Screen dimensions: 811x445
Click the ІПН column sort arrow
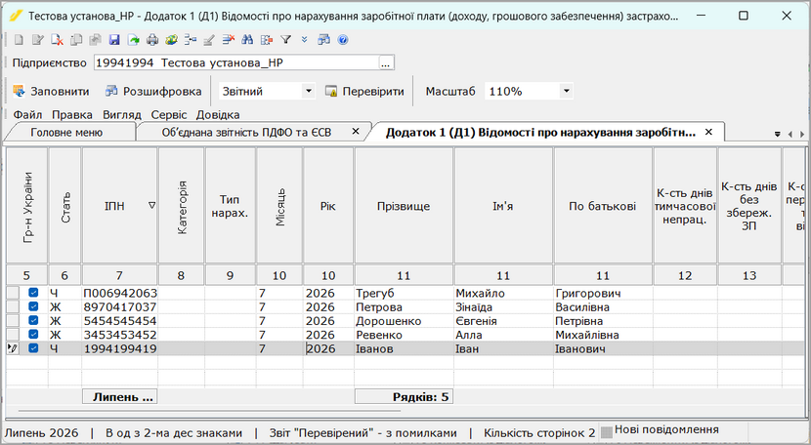151,206
